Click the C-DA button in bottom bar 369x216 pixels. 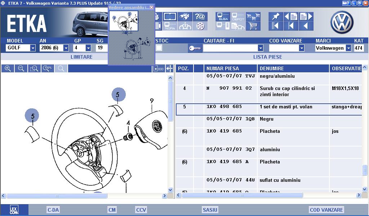(53, 210)
